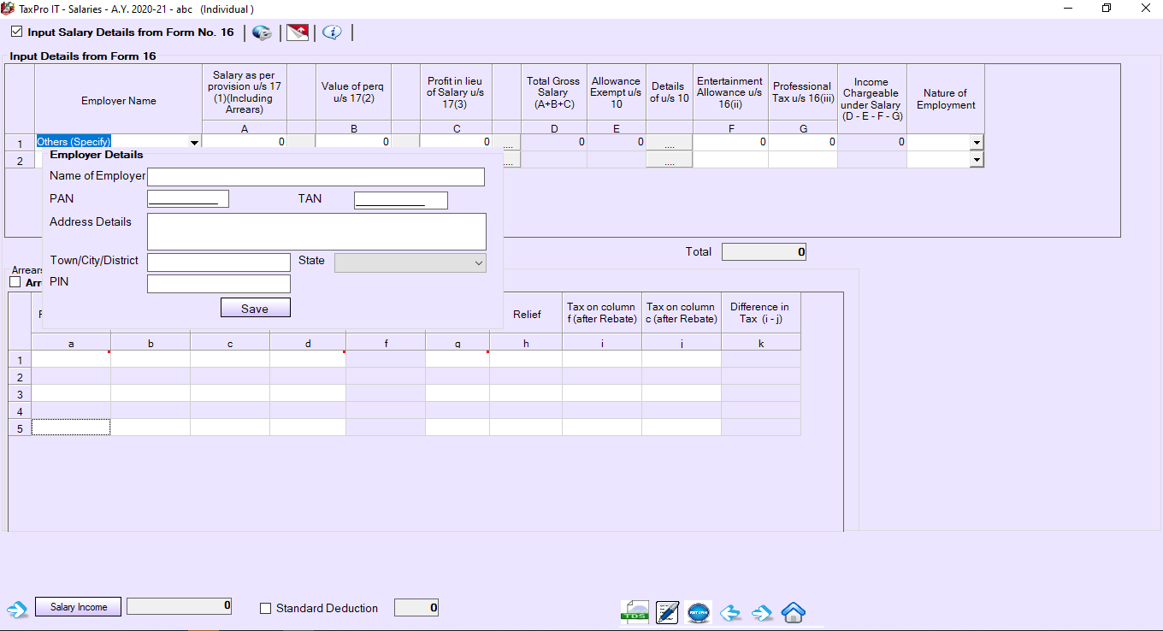Open row 1 Details of u/s 10 button
This screenshot has height=631, width=1163.
tap(669, 142)
